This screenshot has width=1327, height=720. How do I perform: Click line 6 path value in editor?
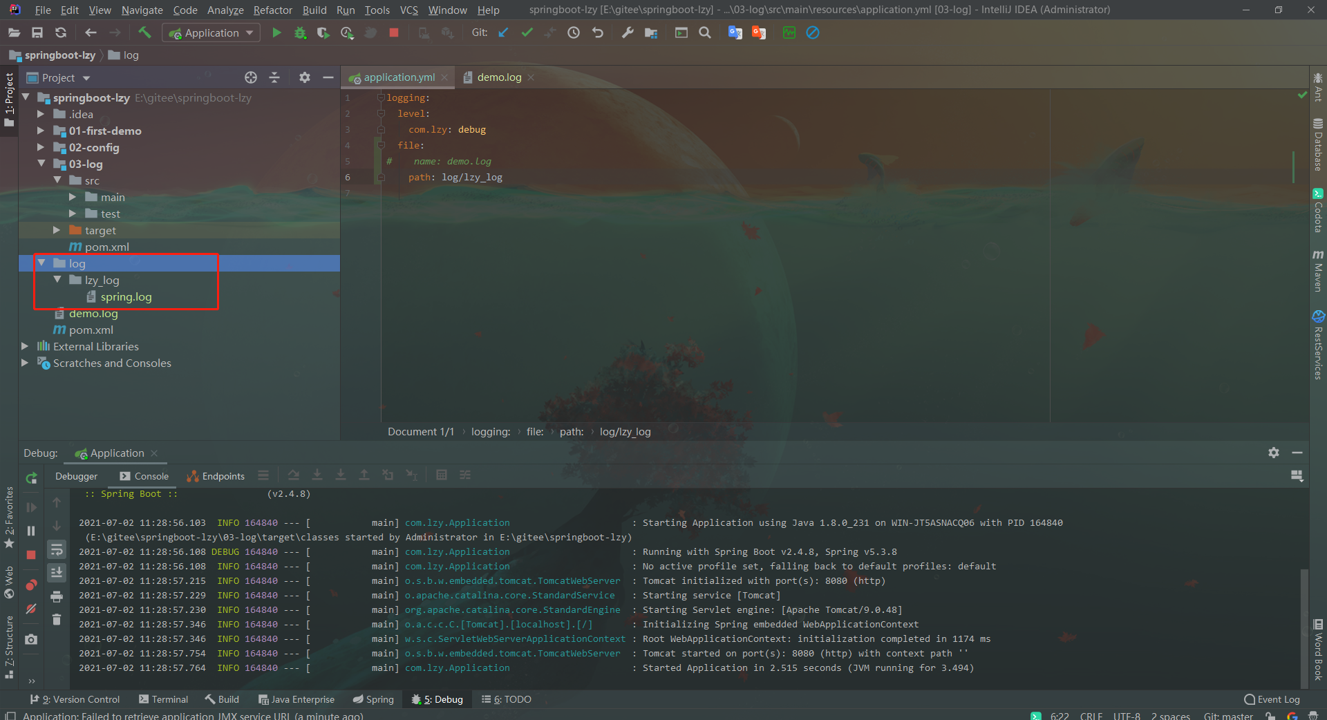coord(472,177)
